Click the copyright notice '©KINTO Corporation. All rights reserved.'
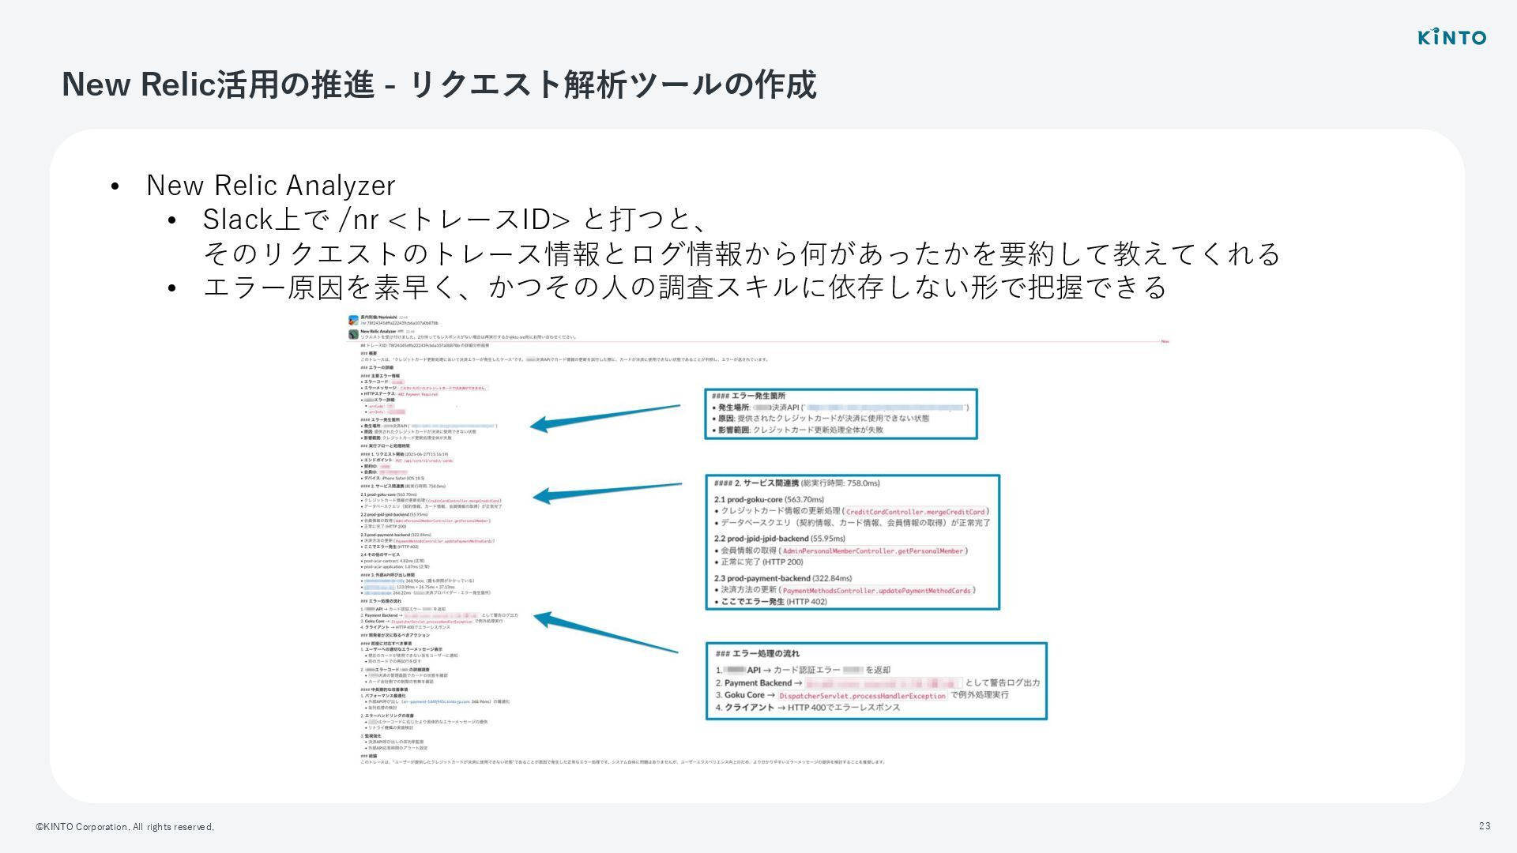This screenshot has height=853, width=1517. [125, 827]
